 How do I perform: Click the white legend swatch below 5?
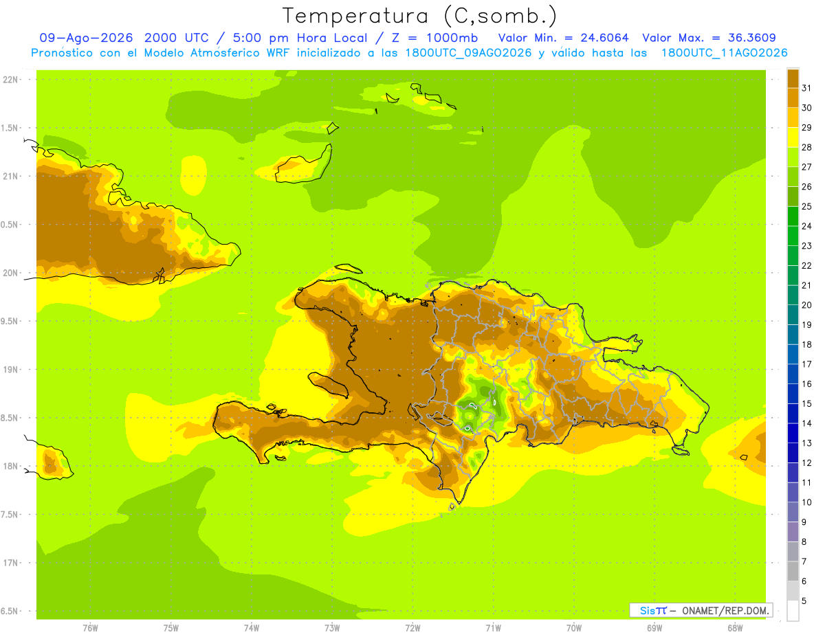pyautogui.click(x=793, y=610)
